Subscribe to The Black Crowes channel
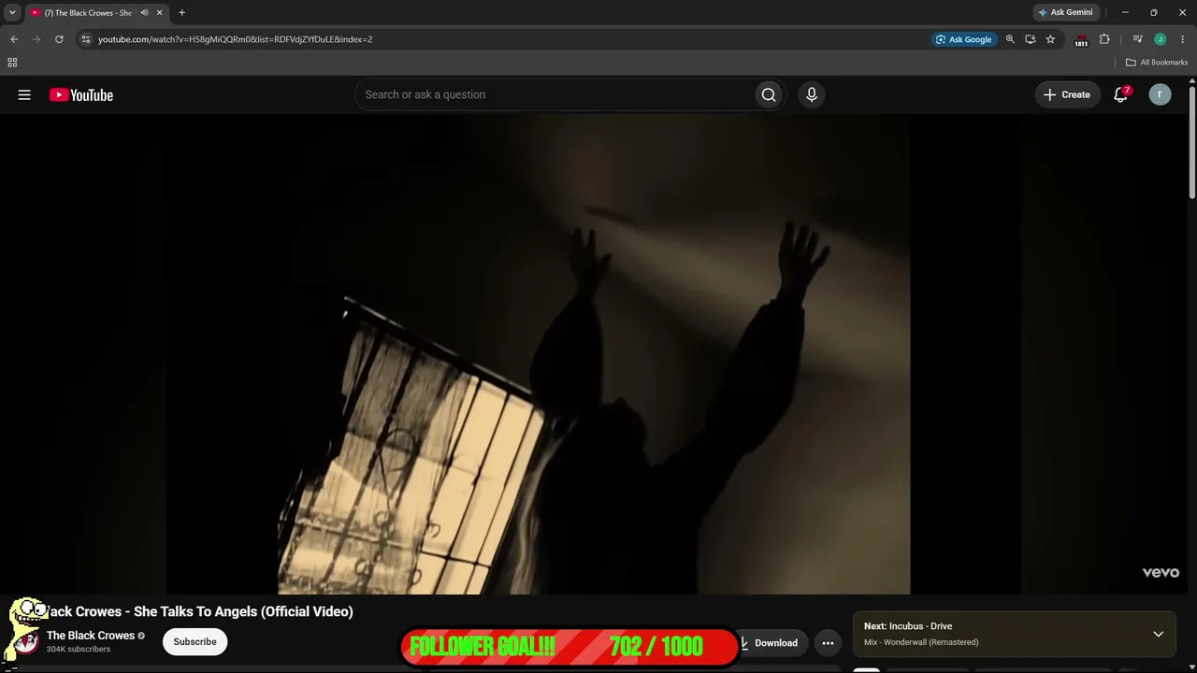Viewport: 1197px width, 673px height. coord(195,642)
